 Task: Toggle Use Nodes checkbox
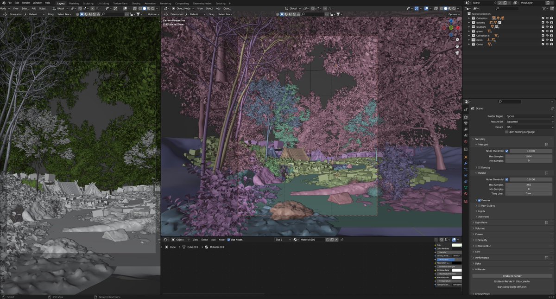pos(229,240)
